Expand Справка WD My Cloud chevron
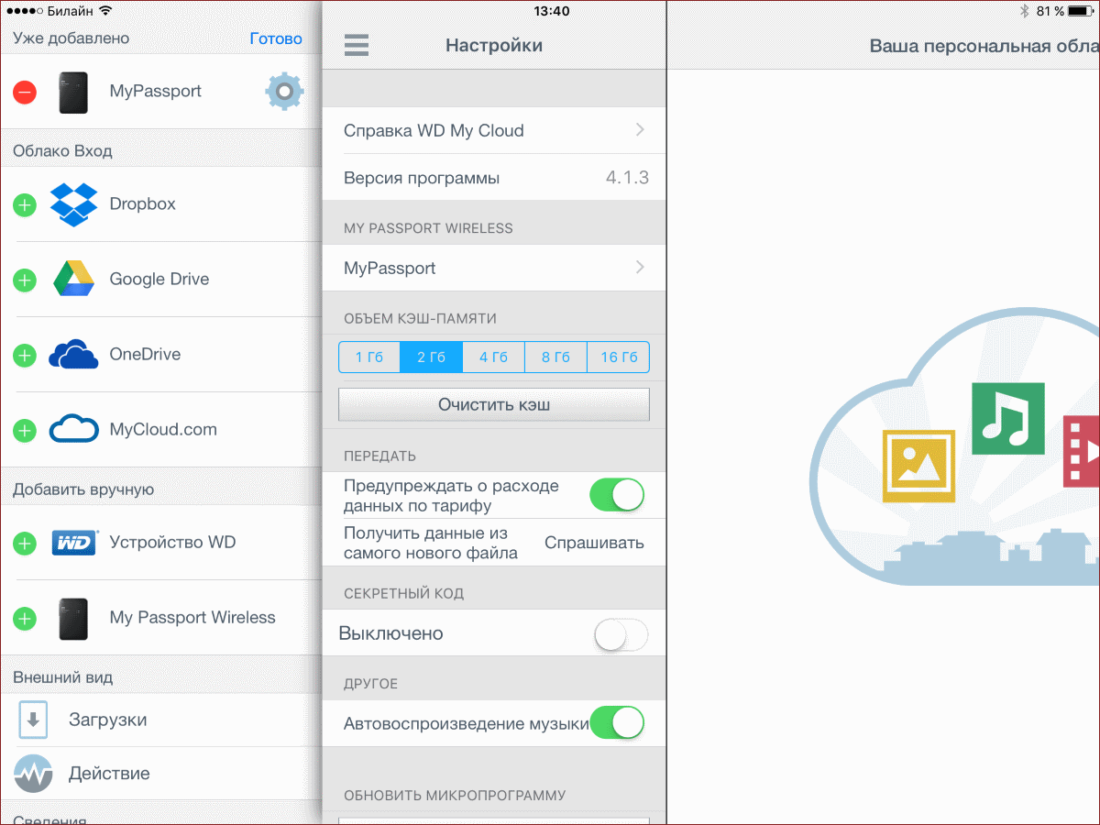Image resolution: width=1100 pixels, height=825 pixels. coord(640,130)
